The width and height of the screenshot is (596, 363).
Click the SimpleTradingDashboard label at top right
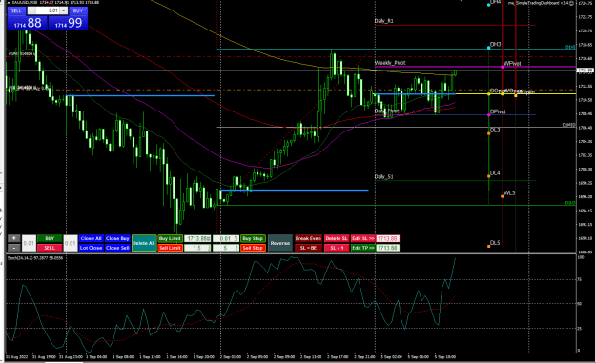[x=539, y=3]
